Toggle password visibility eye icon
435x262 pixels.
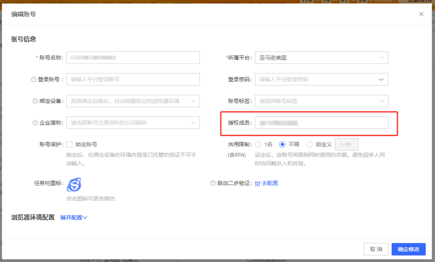click(x=381, y=79)
